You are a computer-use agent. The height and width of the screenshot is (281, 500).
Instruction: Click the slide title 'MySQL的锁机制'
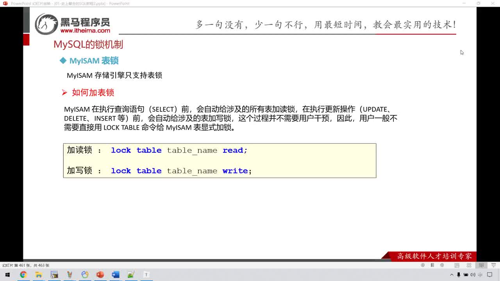tap(88, 44)
